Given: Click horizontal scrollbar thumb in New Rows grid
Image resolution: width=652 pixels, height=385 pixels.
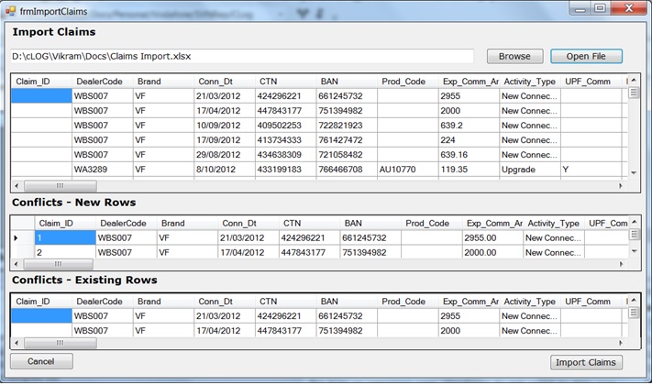Looking at the screenshot, I should coord(58,264).
